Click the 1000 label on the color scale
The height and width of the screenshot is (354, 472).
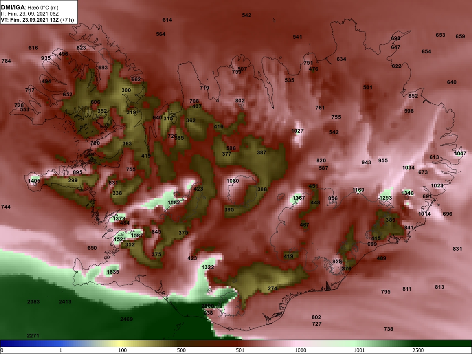[300, 350]
